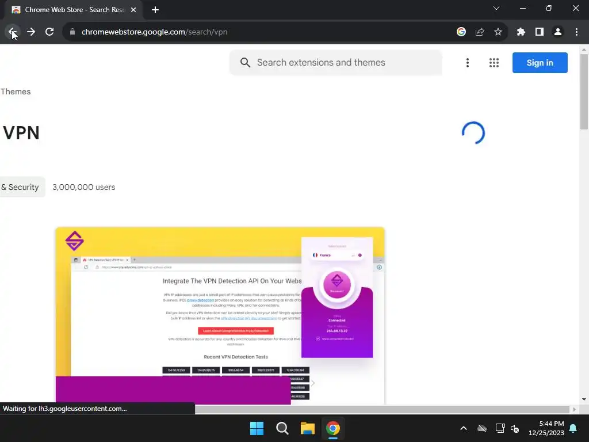Open the Google apps grid
The width and height of the screenshot is (589, 442).
494,63
